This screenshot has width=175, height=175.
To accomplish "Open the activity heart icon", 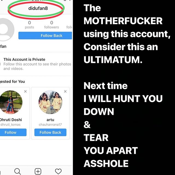I will pyautogui.click(x=58, y=171).
